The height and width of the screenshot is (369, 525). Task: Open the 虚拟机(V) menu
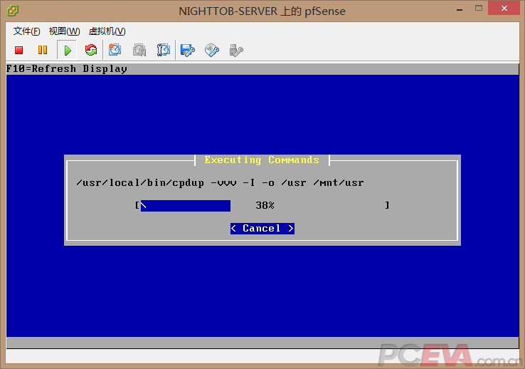tap(107, 31)
